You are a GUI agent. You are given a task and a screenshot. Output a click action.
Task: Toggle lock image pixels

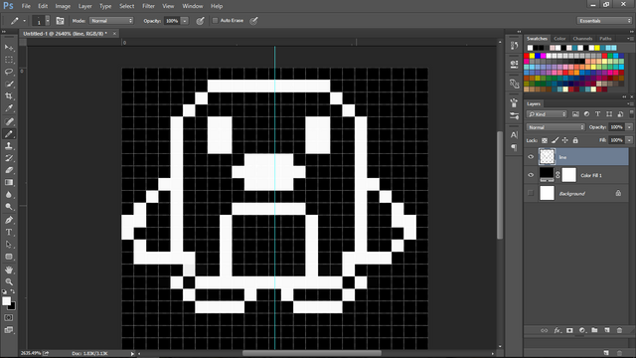[x=555, y=140]
